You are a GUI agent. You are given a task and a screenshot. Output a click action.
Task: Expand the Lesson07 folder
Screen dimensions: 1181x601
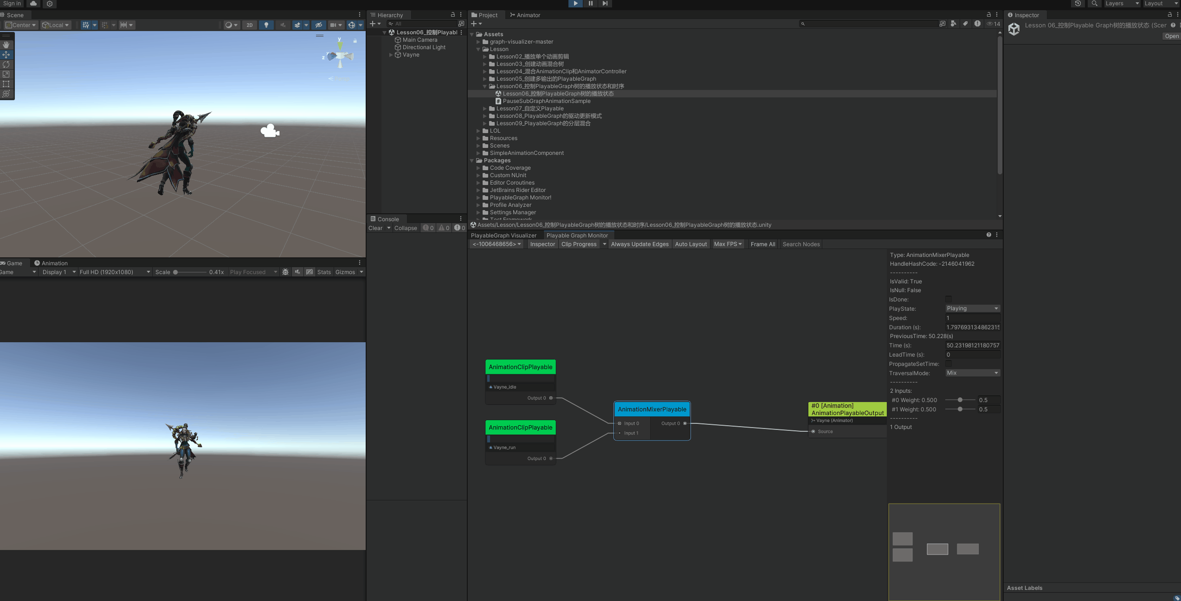(485, 109)
